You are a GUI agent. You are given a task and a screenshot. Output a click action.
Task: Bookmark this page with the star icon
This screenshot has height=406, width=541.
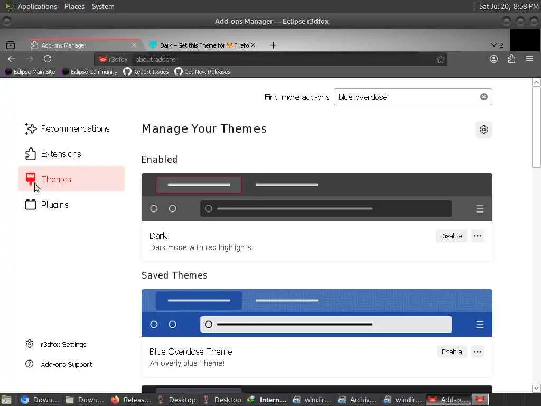click(x=440, y=59)
